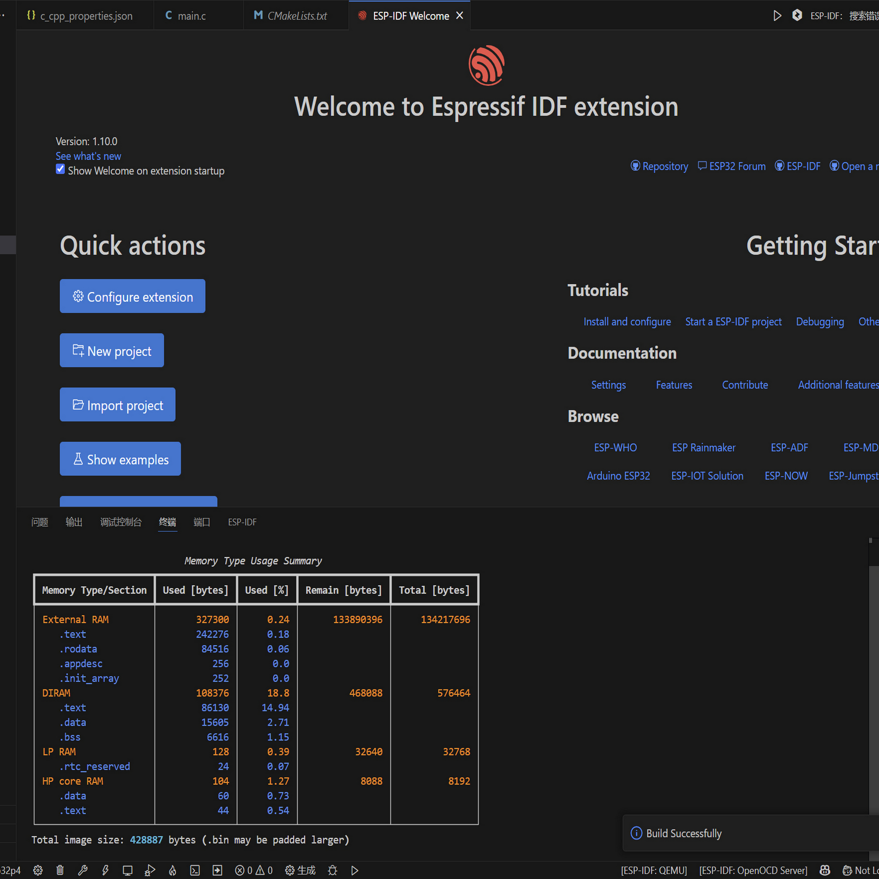879x879 pixels.
Task: Open the Features documentation link
Action: (674, 385)
